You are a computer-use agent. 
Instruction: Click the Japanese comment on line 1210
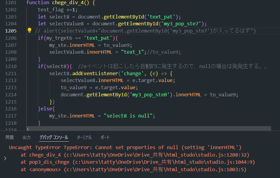tap(173, 66)
